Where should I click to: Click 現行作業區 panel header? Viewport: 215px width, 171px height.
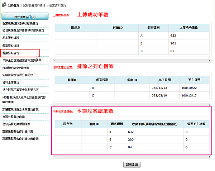tap(24, 17)
